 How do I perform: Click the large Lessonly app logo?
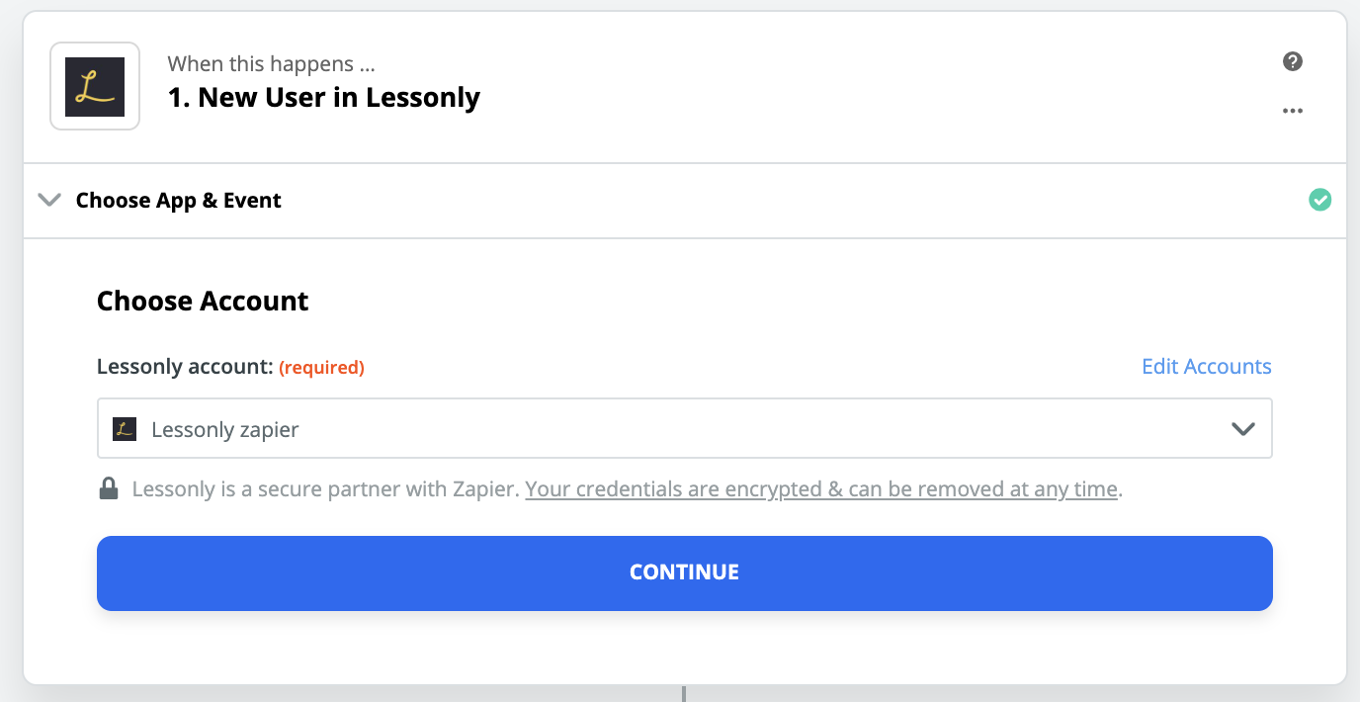(95, 87)
